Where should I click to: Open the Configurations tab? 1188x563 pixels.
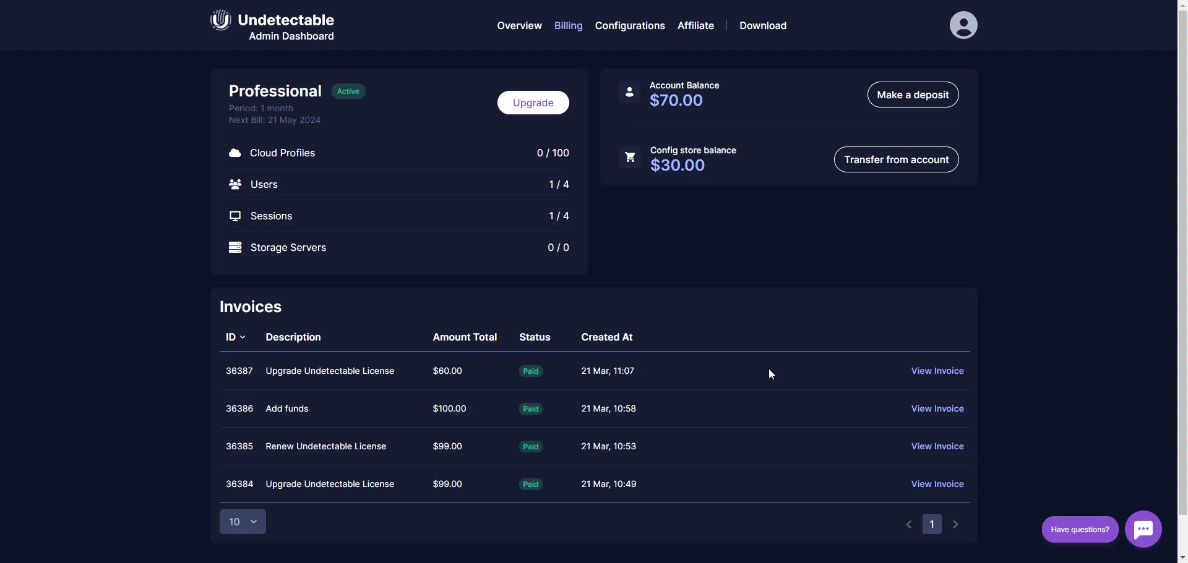pos(630,25)
